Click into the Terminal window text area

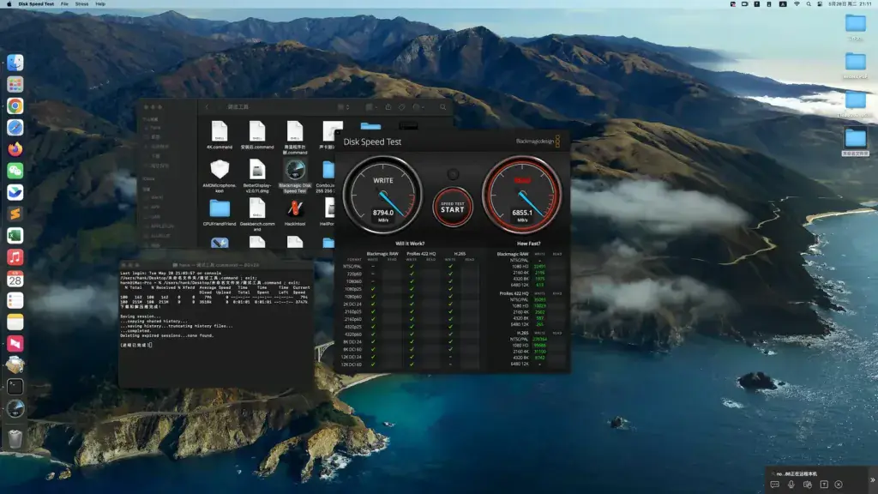[215, 328]
